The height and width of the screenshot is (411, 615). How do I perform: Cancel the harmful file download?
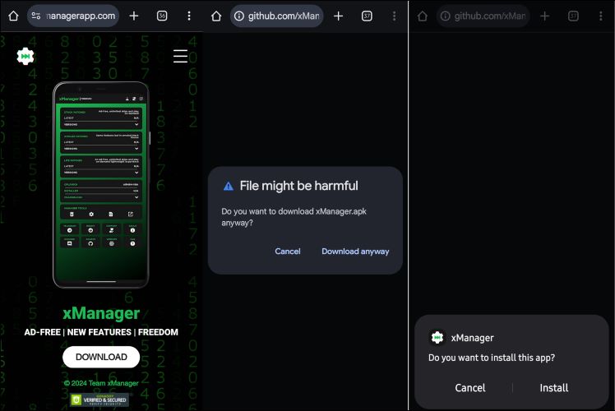coord(288,252)
